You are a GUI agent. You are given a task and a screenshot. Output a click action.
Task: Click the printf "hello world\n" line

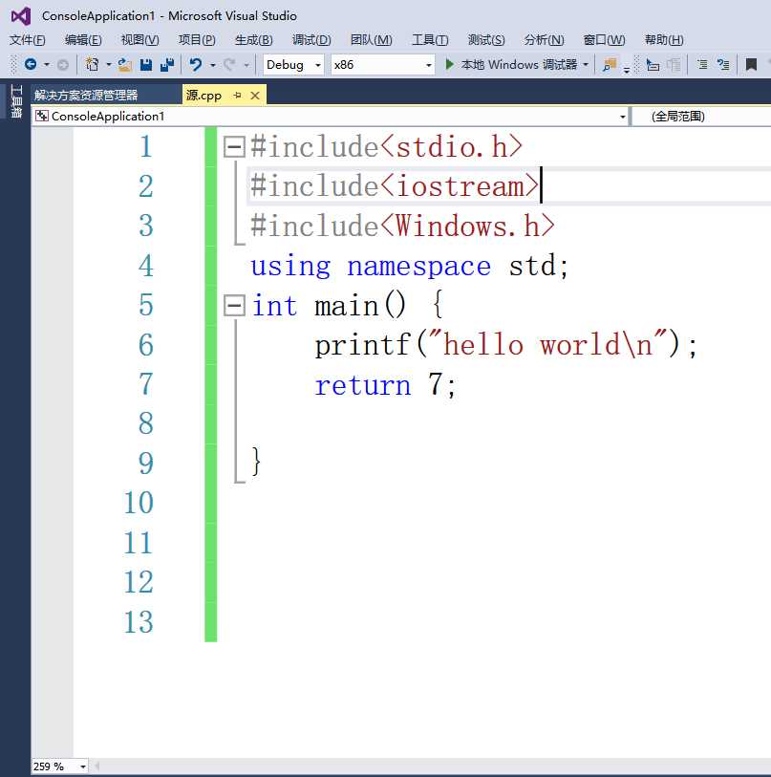506,345
